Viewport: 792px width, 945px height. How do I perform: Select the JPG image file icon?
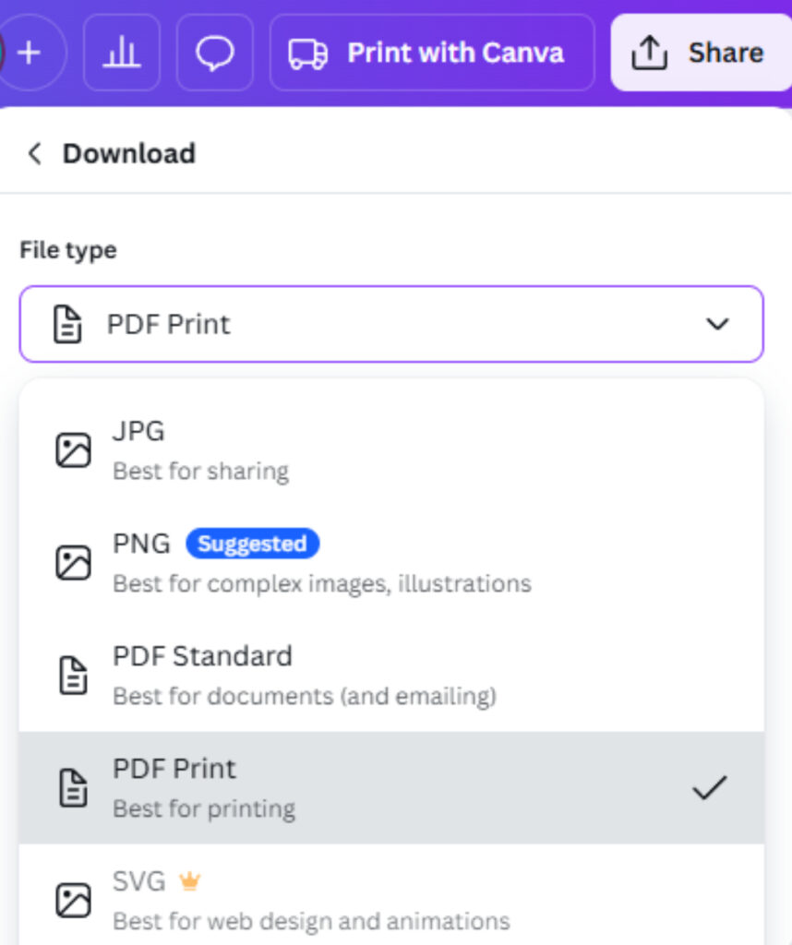[x=73, y=449]
